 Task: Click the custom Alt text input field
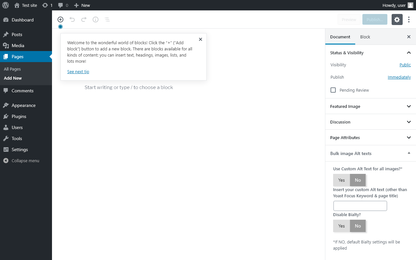360,206
